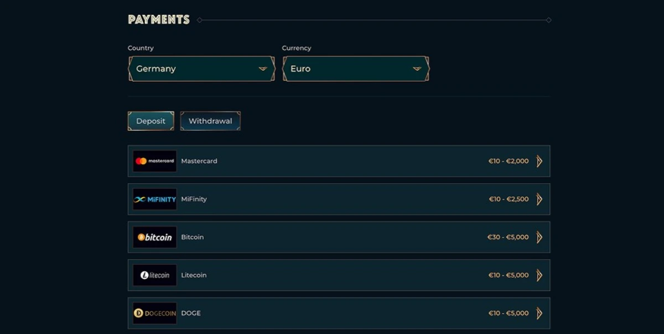The width and height of the screenshot is (664, 334).
Task: Select the Bitcoin payment method label
Action: coord(193,237)
